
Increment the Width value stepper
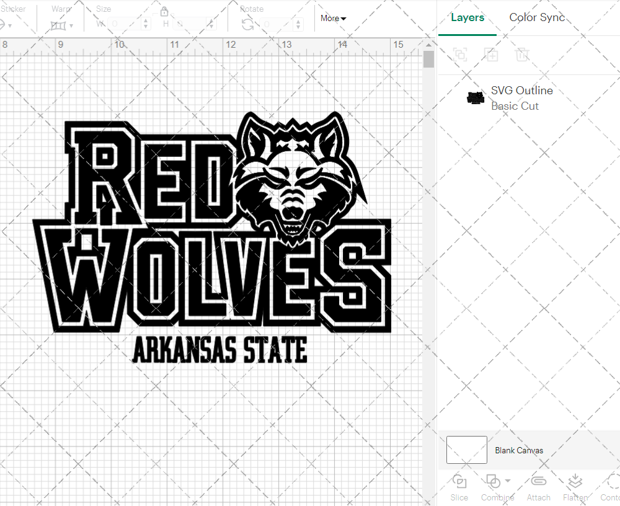tap(146, 20)
